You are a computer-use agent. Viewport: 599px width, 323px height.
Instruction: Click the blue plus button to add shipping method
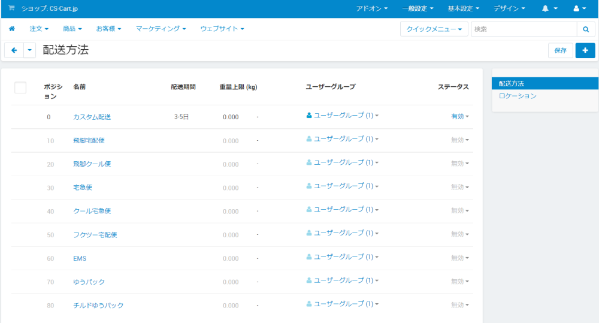(585, 50)
